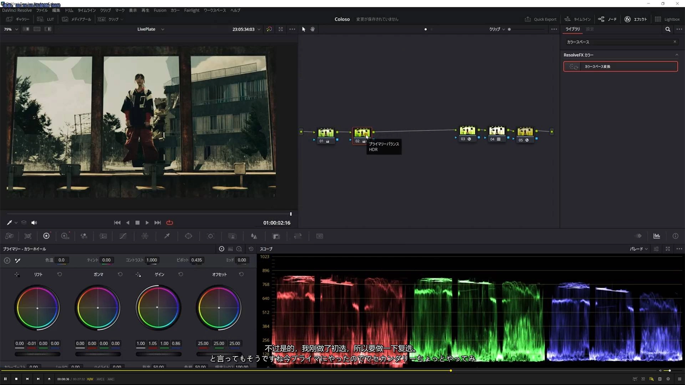The width and height of the screenshot is (685, 385).
Task: Open the Fusion menu
Action: [160, 10]
